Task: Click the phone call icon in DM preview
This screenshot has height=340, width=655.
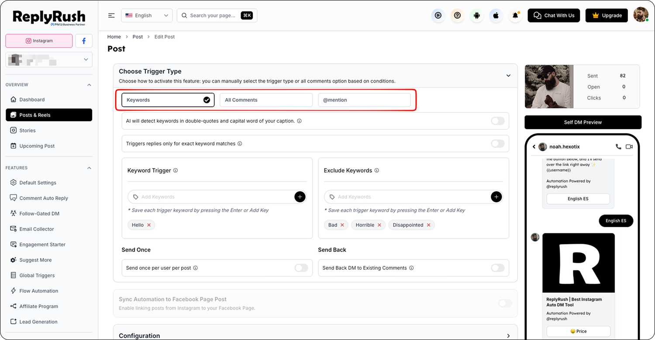Action: (618, 147)
